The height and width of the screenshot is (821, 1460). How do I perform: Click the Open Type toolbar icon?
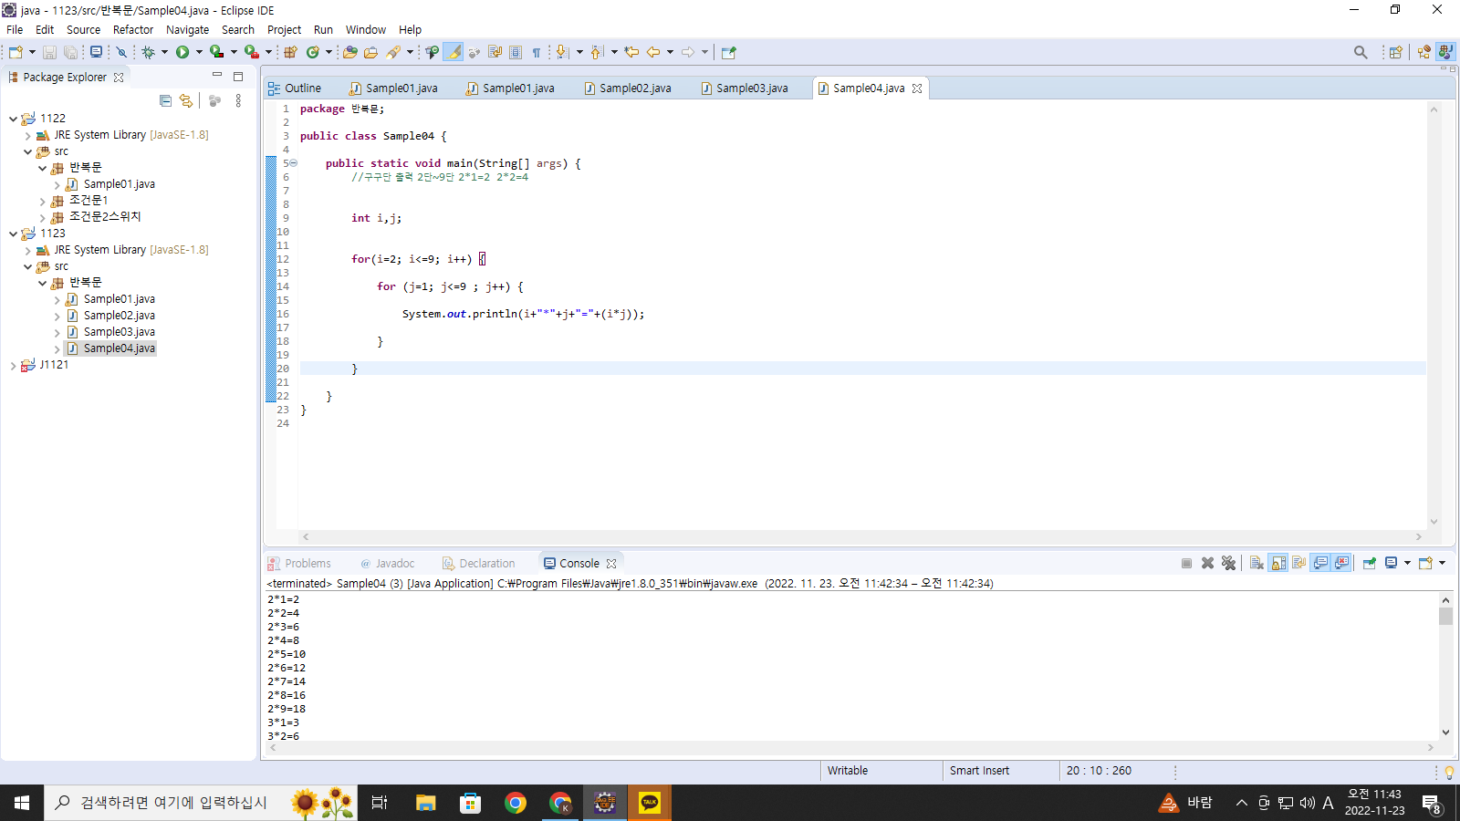point(349,52)
